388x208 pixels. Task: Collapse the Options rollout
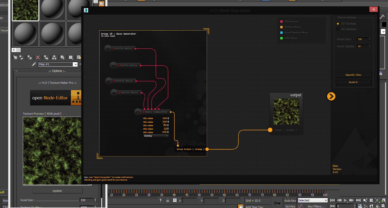click(17, 71)
